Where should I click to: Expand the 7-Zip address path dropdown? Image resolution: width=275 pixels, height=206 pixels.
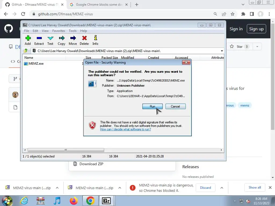[x=222, y=51]
